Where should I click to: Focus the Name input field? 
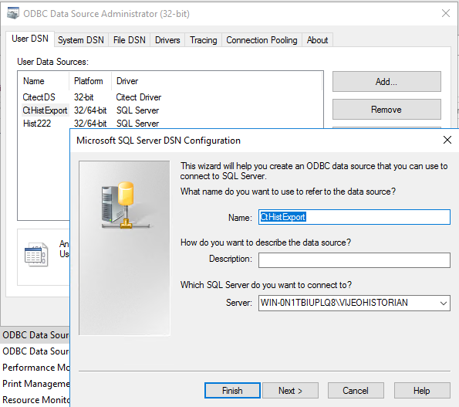(354, 217)
